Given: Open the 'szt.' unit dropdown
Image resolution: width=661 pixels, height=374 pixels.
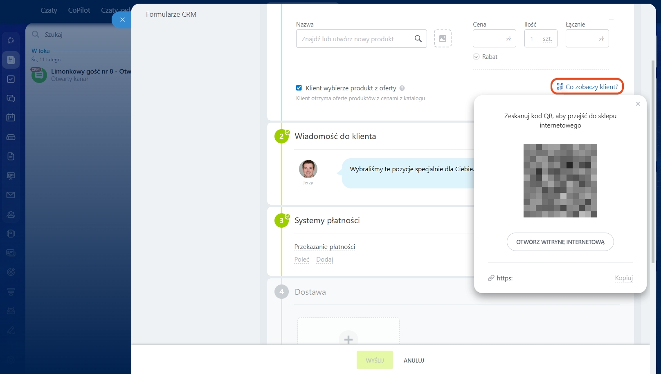Looking at the screenshot, I should pyautogui.click(x=547, y=39).
